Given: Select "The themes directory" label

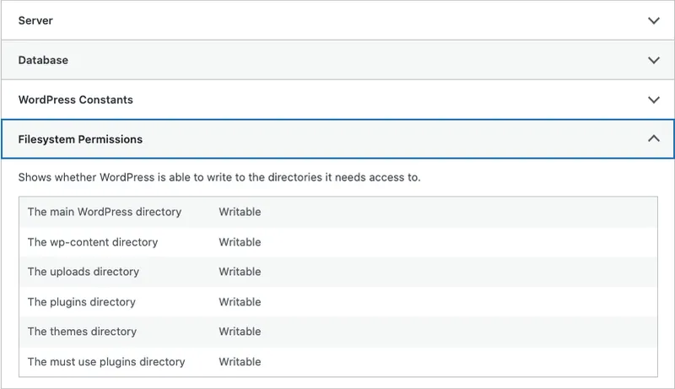Looking at the screenshot, I should (82, 332).
